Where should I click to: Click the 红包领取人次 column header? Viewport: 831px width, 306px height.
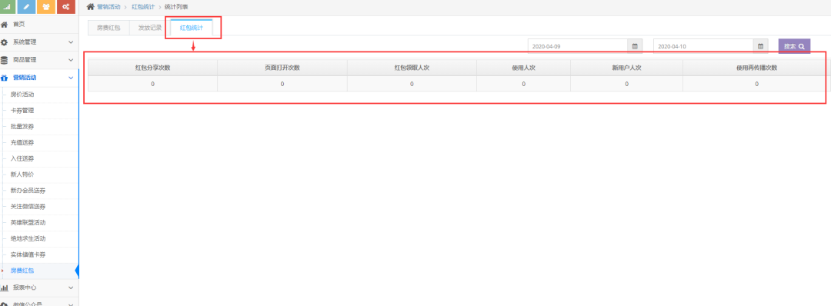412,68
